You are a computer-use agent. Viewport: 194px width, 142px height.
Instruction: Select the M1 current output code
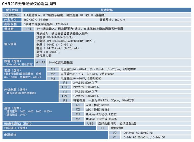click(53, 69)
